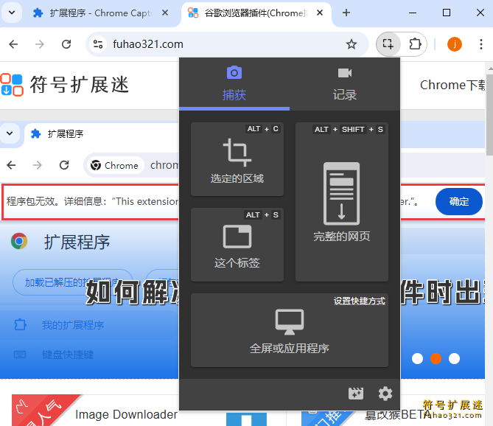Open the Extensions puzzle menu

(x=415, y=44)
